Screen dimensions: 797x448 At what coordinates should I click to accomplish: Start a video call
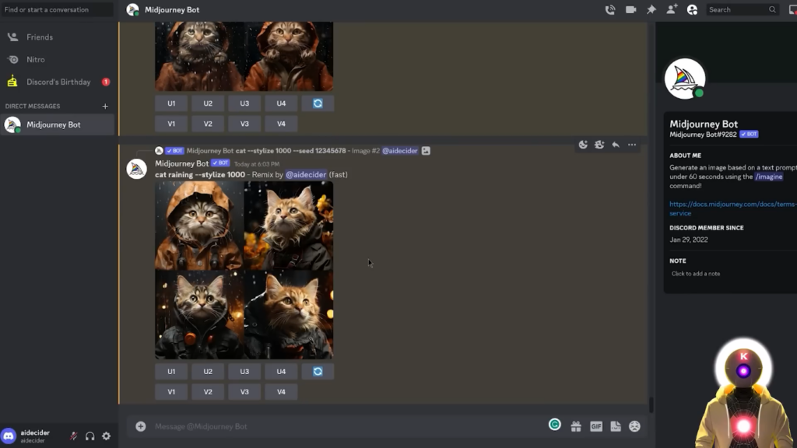[630, 9]
